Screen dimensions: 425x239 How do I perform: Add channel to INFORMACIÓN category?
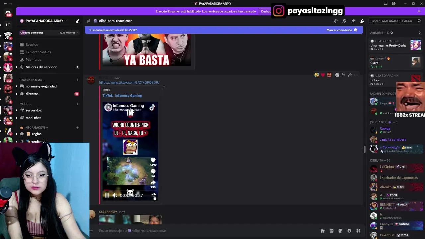tap(77, 128)
